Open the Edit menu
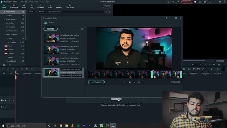The width and height of the screenshot is (227, 128). (x=26, y=2)
